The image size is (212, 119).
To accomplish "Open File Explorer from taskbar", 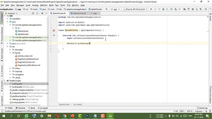I will pos(49,116).
